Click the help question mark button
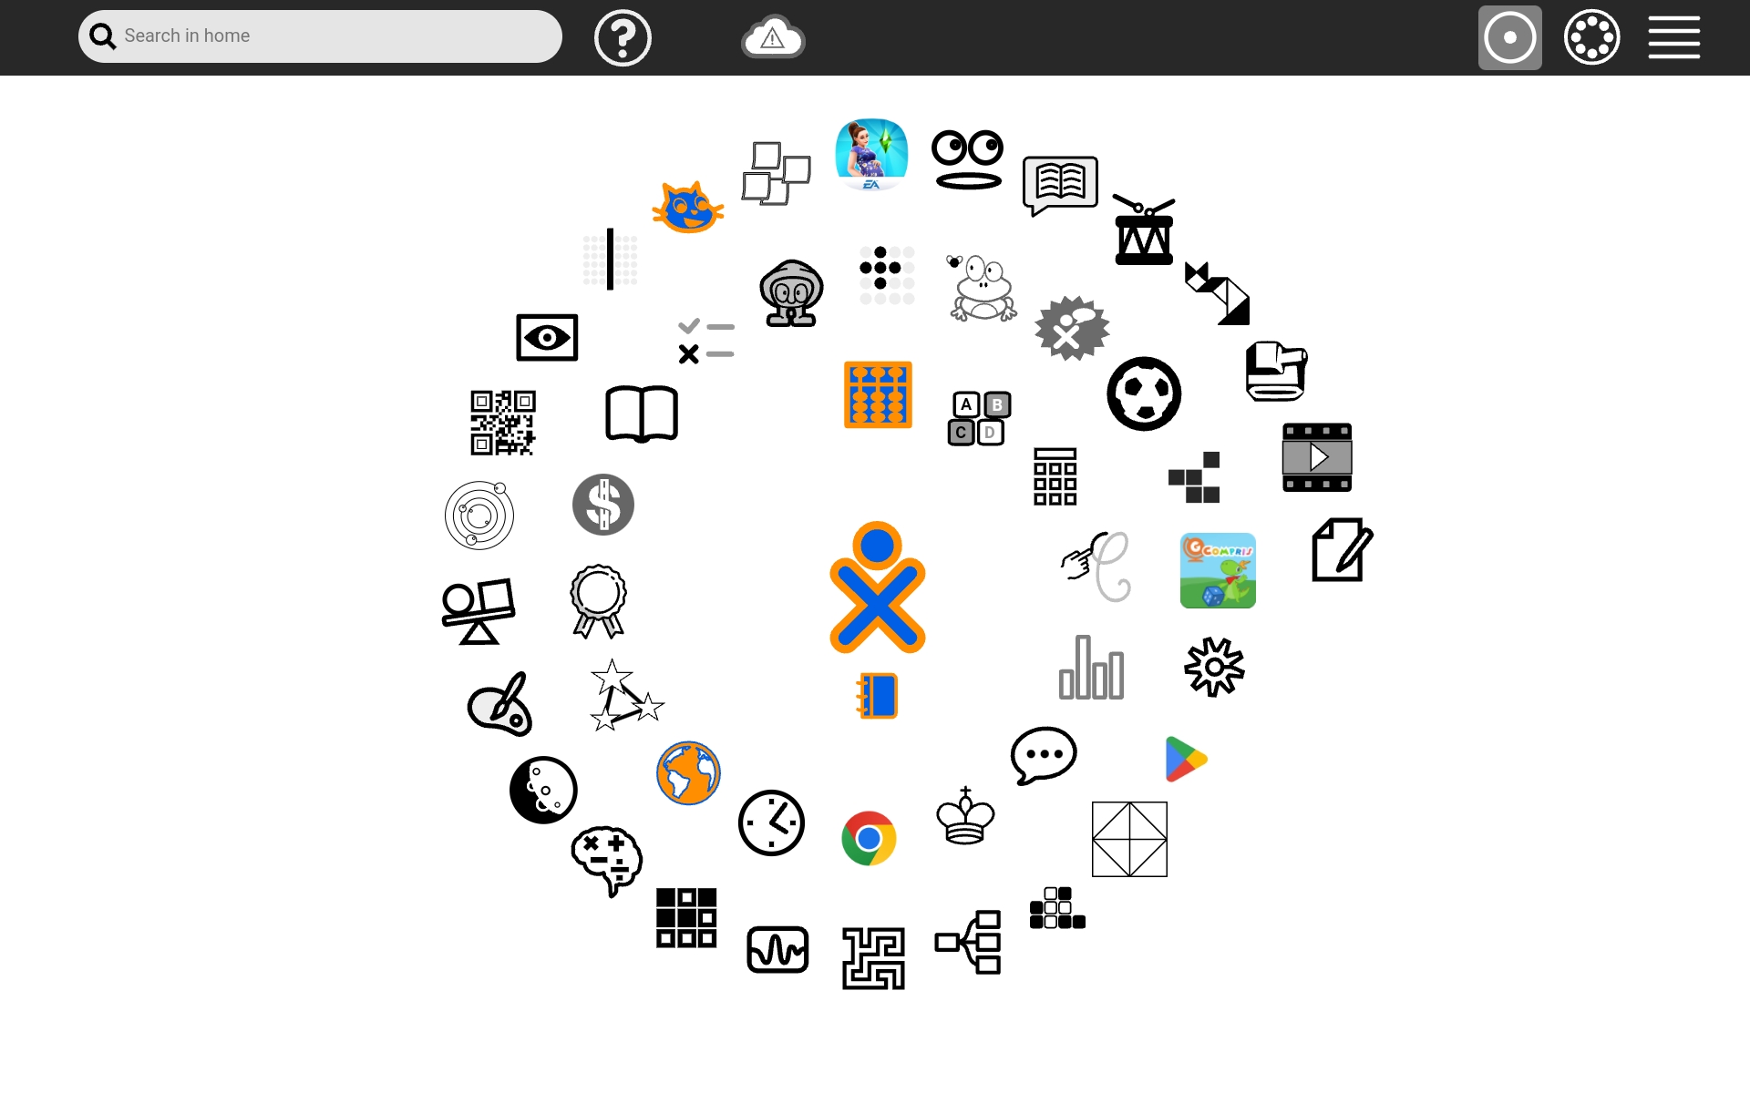Viewport: 1750px width, 1093px height. [623, 36]
